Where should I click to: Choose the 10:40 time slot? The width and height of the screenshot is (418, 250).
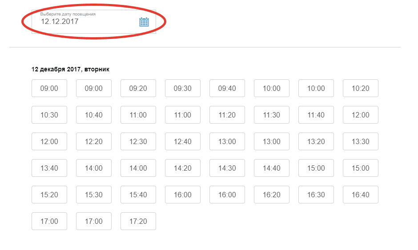94,115
